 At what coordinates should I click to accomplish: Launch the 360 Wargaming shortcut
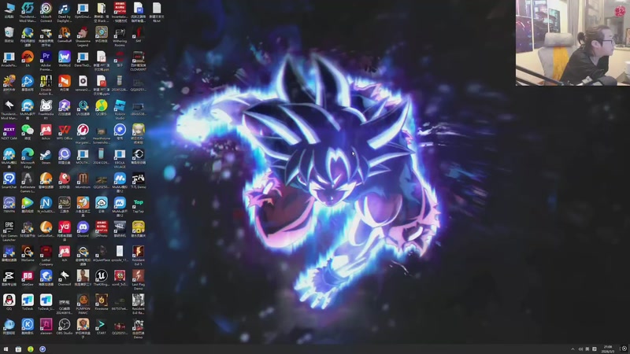[83, 134]
